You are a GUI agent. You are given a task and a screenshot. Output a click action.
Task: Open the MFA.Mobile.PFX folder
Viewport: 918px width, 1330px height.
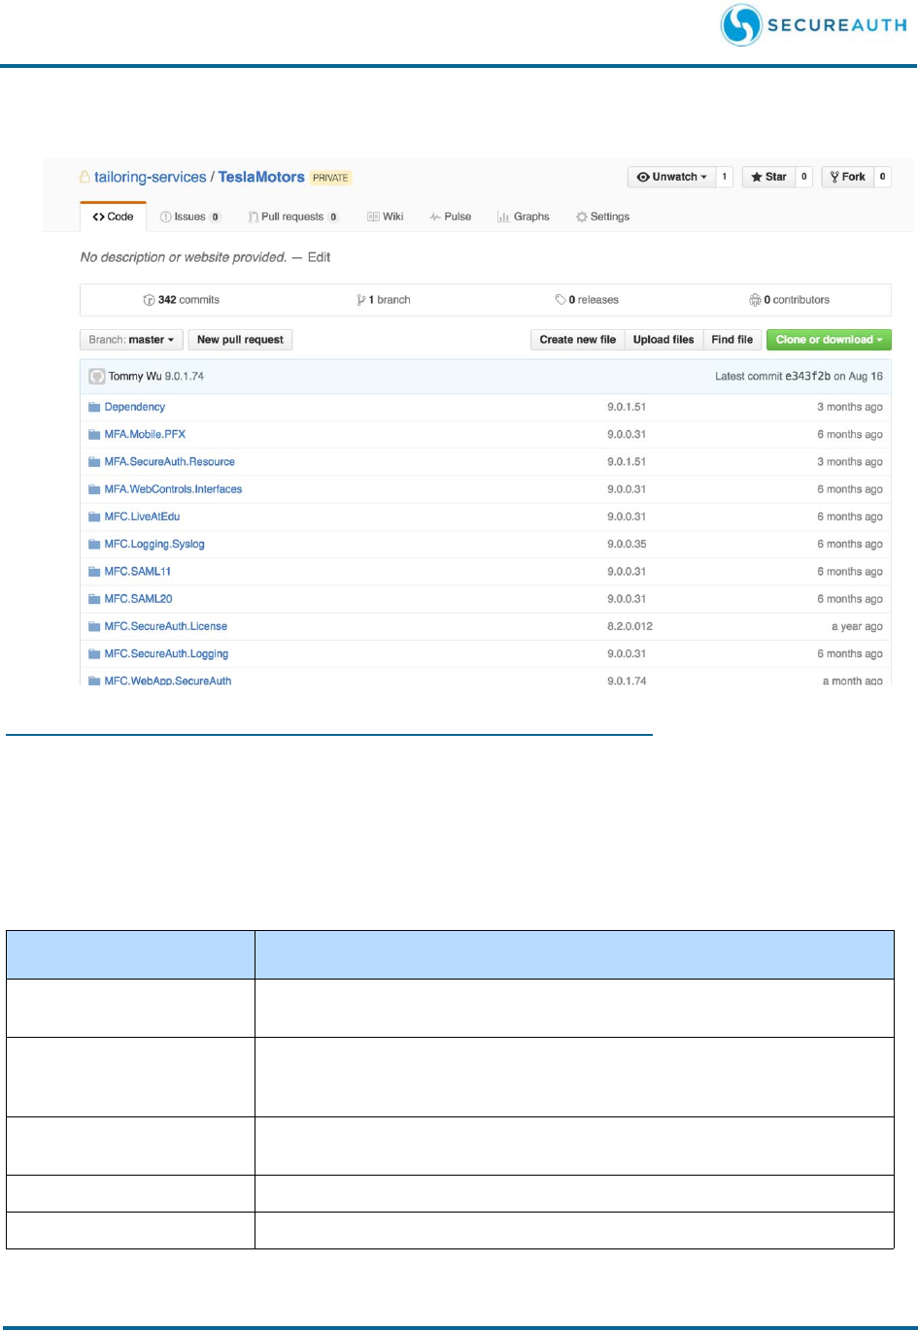[x=145, y=434]
